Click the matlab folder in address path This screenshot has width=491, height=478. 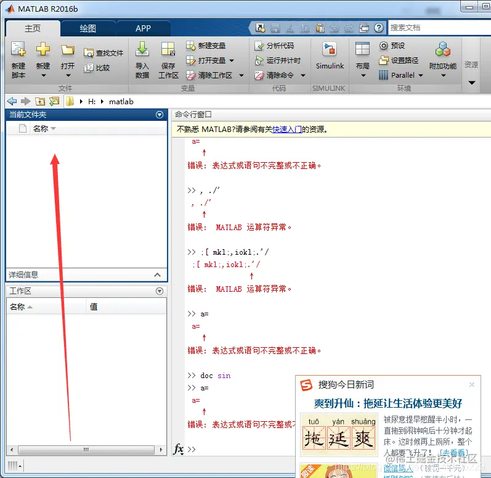click(121, 102)
